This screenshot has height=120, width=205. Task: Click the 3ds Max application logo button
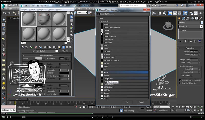(4, 7)
